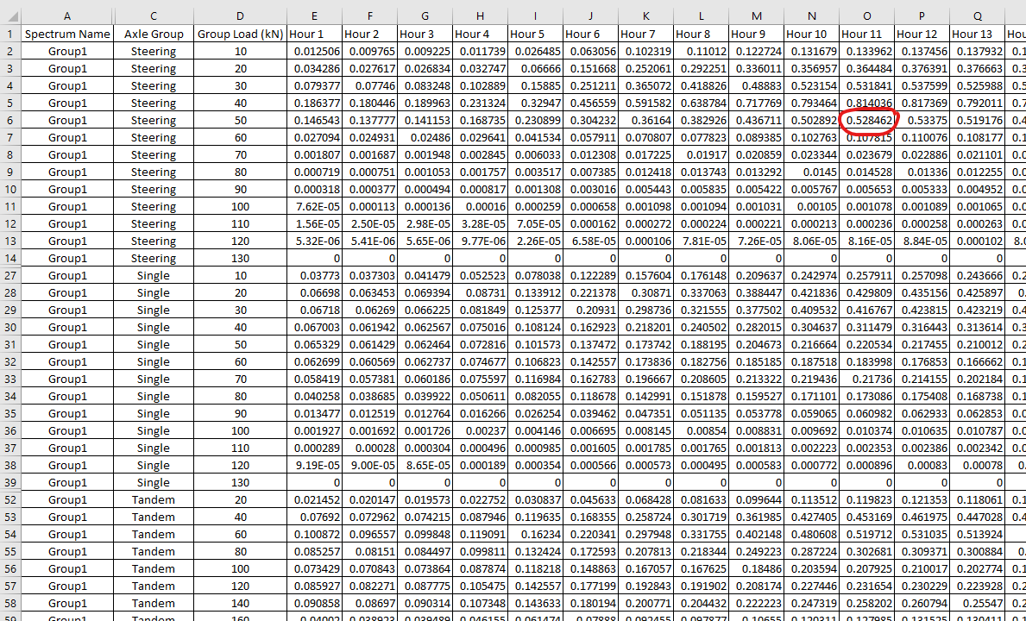Select entire row 6 via row header
The height and width of the screenshot is (621, 1026).
[x=10, y=120]
